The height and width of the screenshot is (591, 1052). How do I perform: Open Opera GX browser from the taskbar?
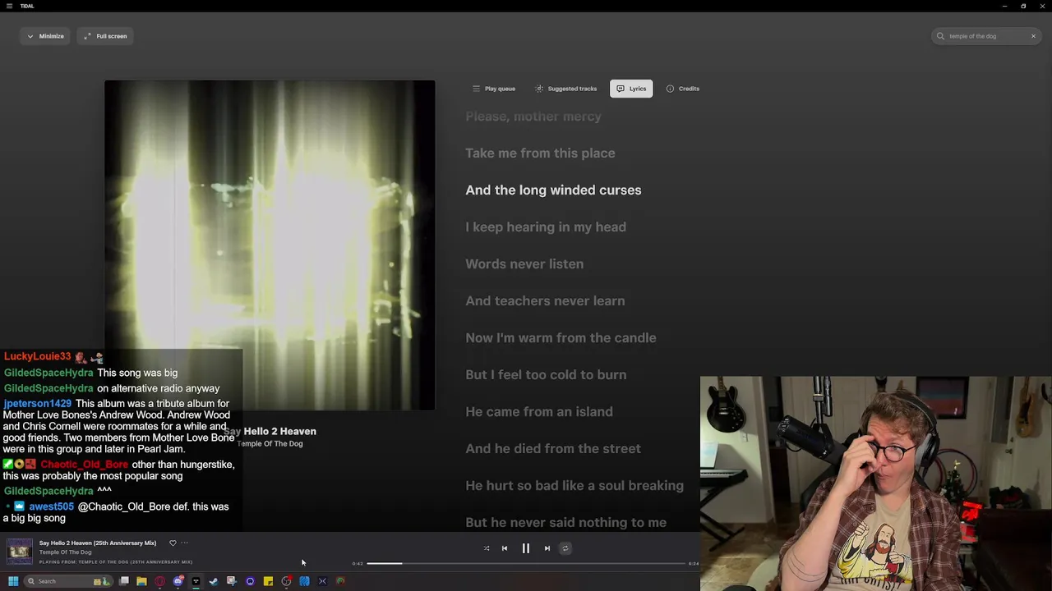pyautogui.click(x=159, y=581)
